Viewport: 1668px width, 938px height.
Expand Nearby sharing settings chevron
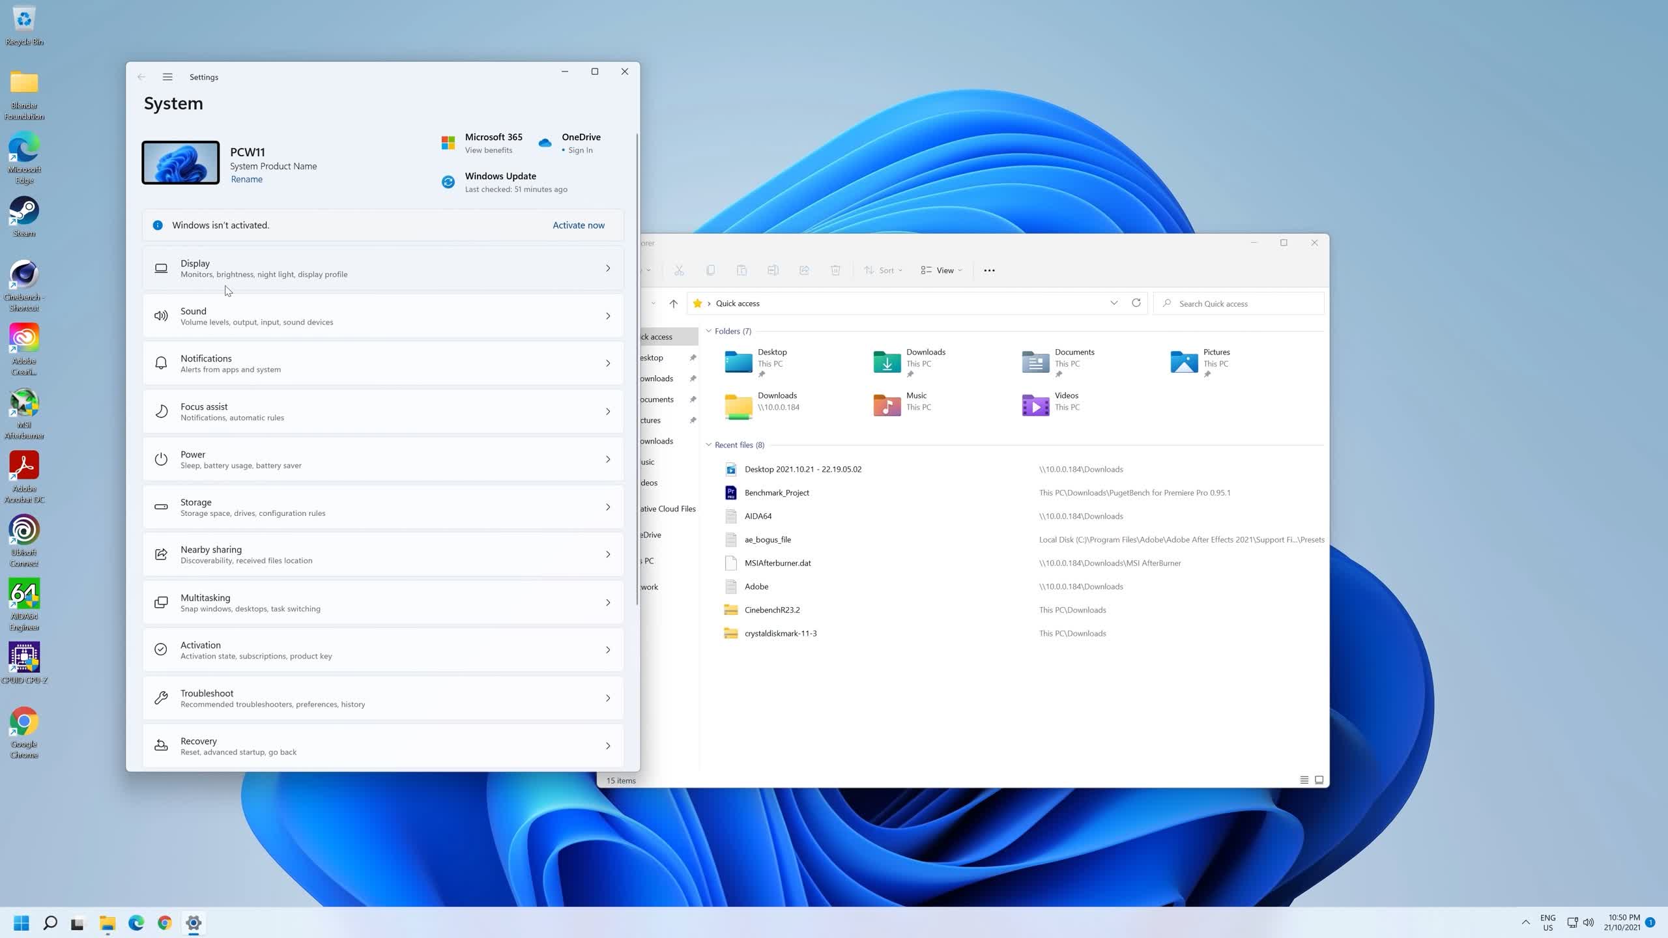[609, 554]
